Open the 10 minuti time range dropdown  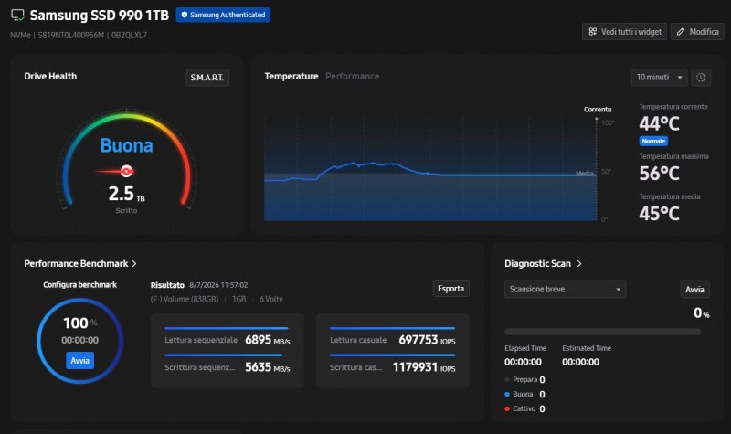pos(659,78)
